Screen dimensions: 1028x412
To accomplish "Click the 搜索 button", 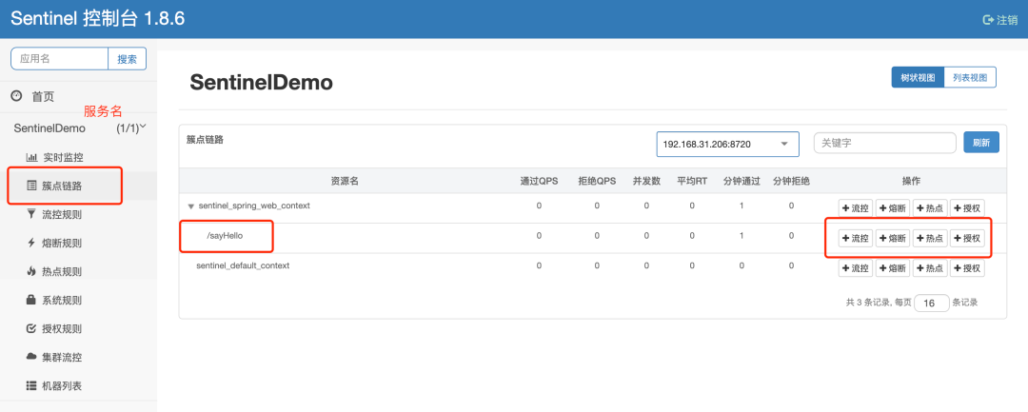I will (128, 58).
